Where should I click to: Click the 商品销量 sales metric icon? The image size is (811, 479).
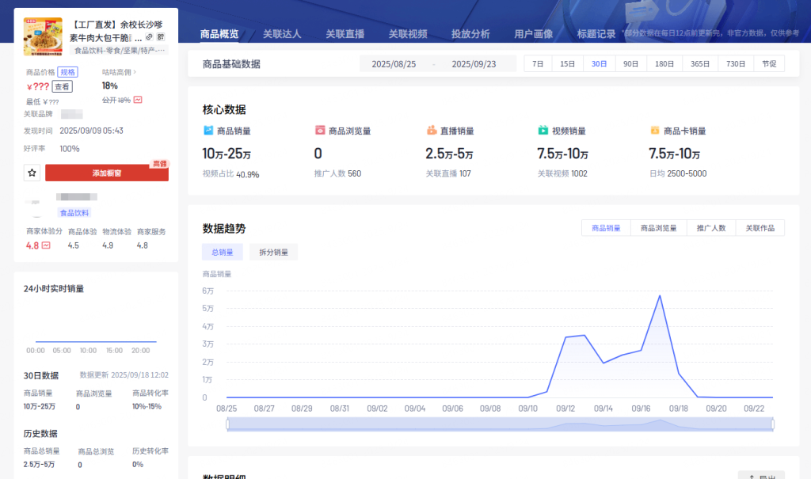pyautogui.click(x=208, y=130)
